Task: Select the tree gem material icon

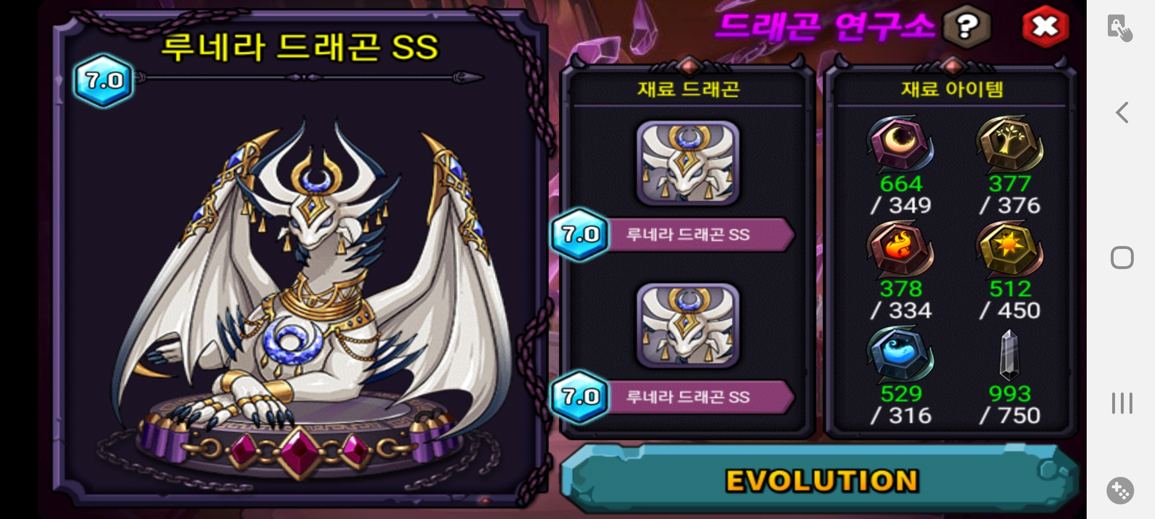Action: (x=1009, y=144)
